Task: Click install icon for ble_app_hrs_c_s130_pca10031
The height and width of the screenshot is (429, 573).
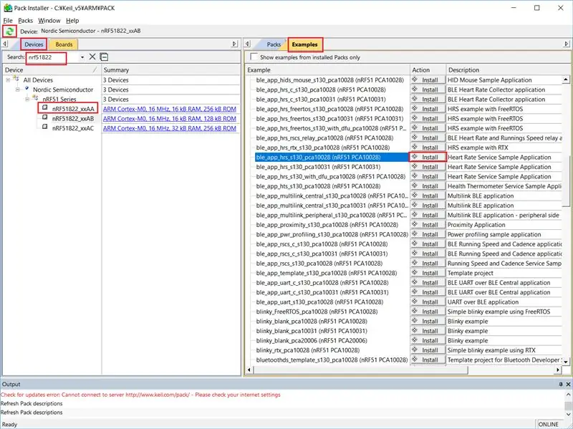Action: click(x=415, y=99)
